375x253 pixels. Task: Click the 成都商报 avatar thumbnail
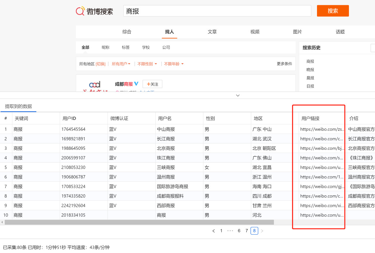(95, 86)
